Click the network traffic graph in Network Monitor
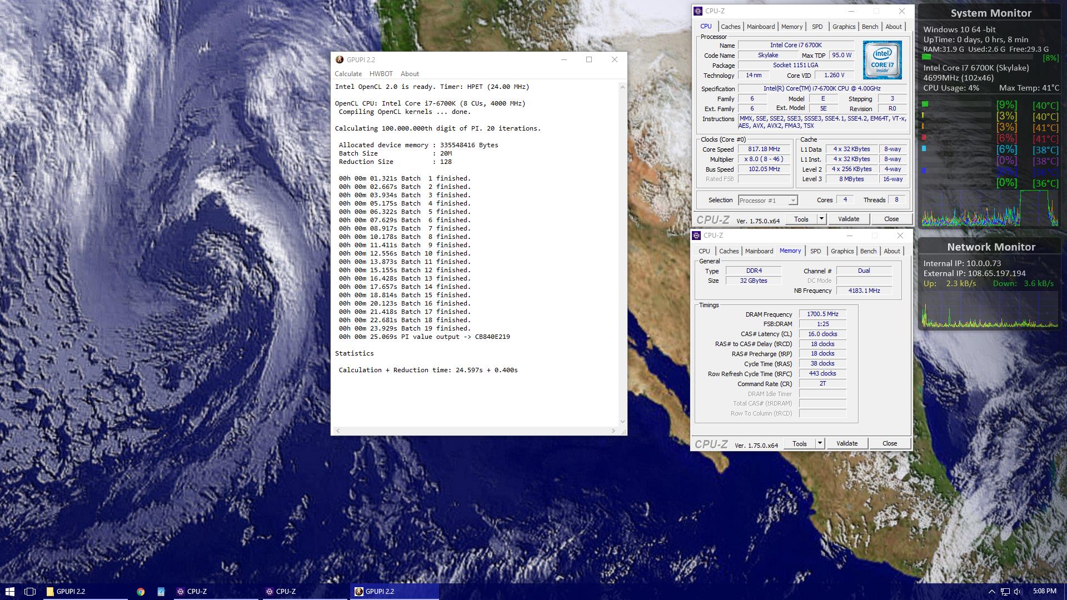The width and height of the screenshot is (1067, 600). coord(990,309)
